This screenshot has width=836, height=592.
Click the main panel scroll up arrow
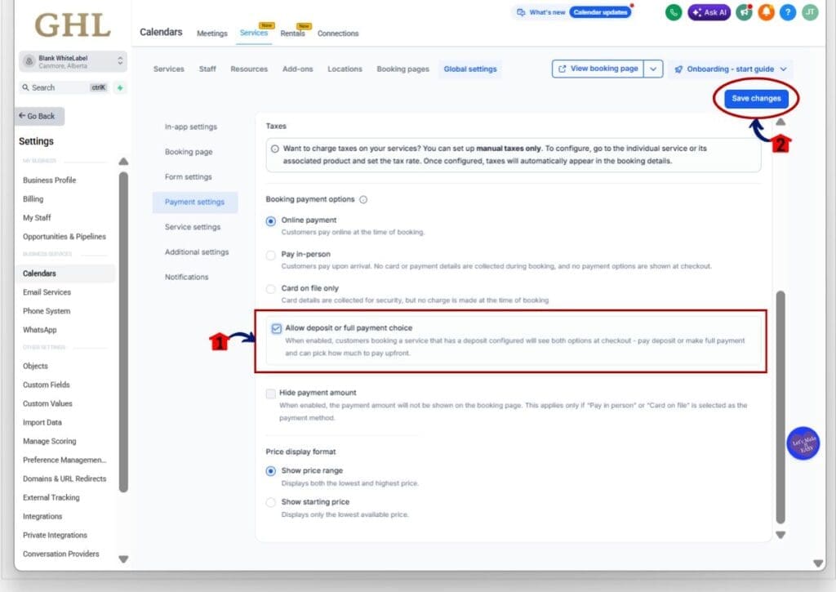coord(780,122)
